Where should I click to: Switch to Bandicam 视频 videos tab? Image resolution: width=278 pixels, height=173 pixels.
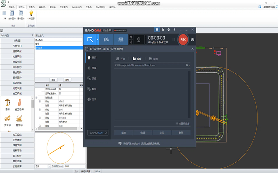click(137, 59)
